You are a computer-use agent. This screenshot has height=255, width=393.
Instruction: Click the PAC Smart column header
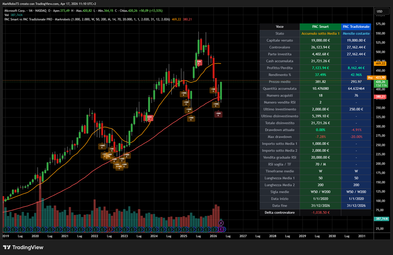coord(320,27)
